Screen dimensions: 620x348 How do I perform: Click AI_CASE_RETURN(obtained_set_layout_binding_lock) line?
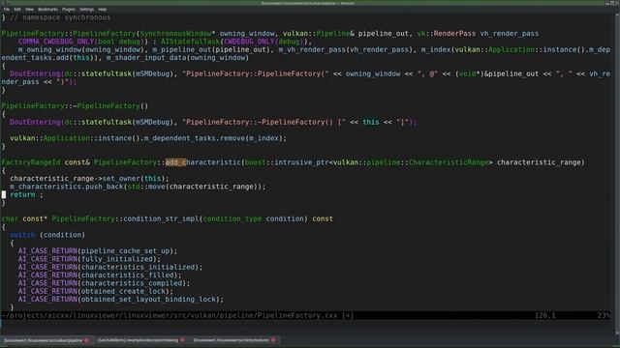[120, 299]
